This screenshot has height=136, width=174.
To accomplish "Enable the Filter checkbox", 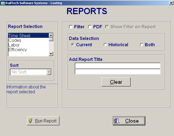I will (x=71, y=27).
